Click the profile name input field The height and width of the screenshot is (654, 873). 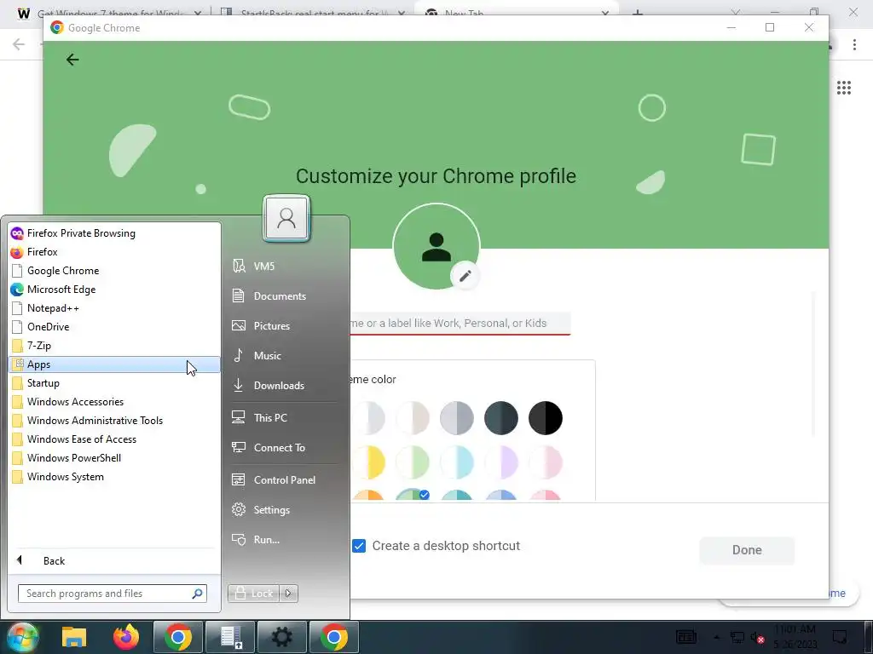460,324
